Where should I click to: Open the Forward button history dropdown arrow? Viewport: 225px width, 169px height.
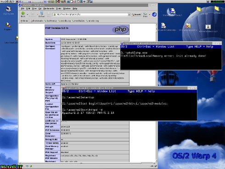coord(37,15)
